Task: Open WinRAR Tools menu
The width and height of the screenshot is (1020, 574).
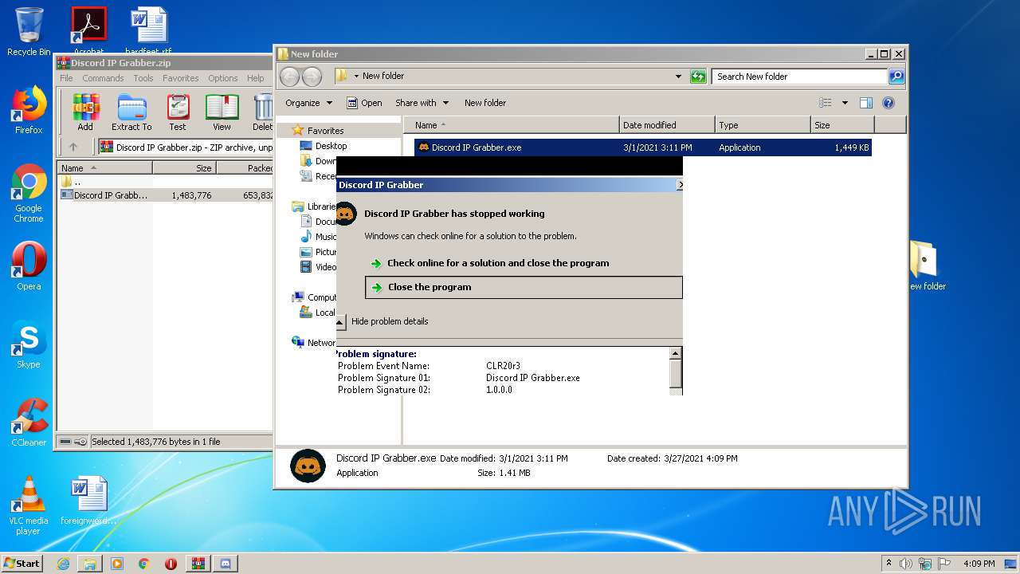Action: (143, 78)
